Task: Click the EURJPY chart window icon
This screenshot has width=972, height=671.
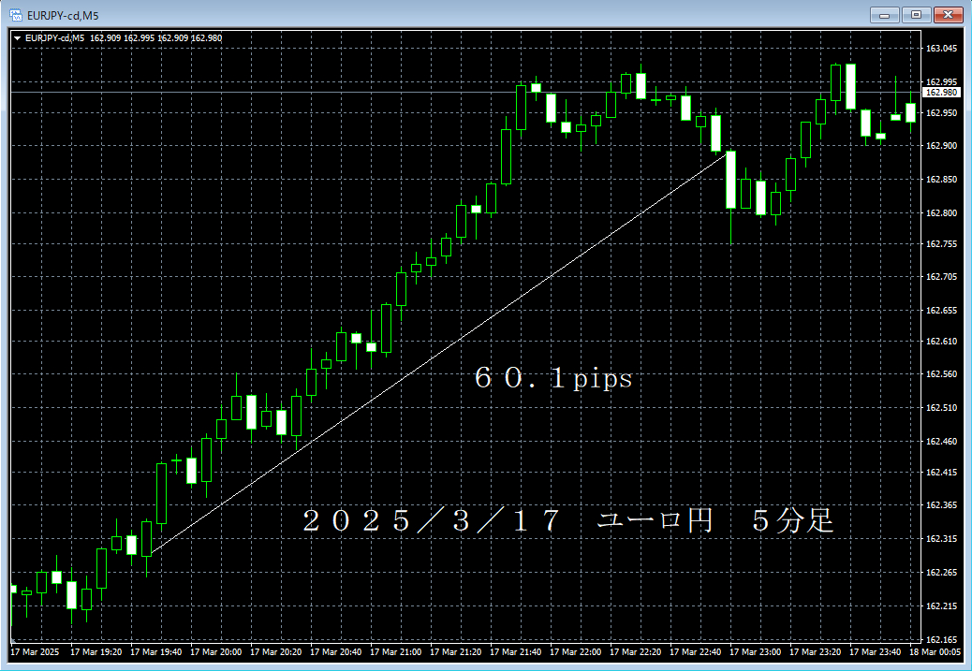Action: (x=16, y=14)
